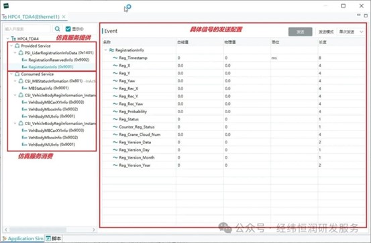
Task: Open the 发送模式 dropdown
Action: 351,31
